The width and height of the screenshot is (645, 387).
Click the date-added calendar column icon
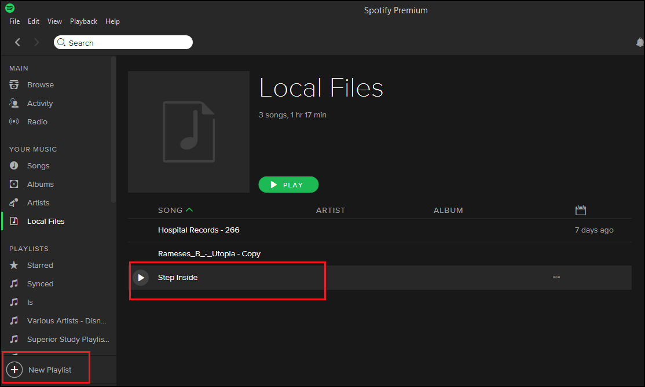click(x=580, y=210)
